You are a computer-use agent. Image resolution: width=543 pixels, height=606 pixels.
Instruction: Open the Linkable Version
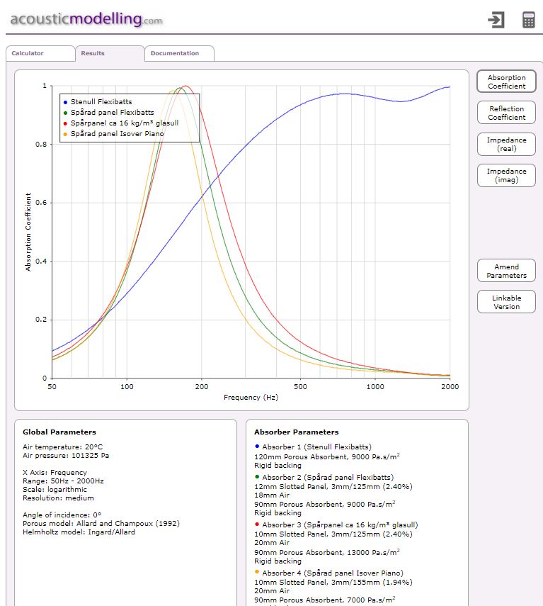click(x=506, y=302)
